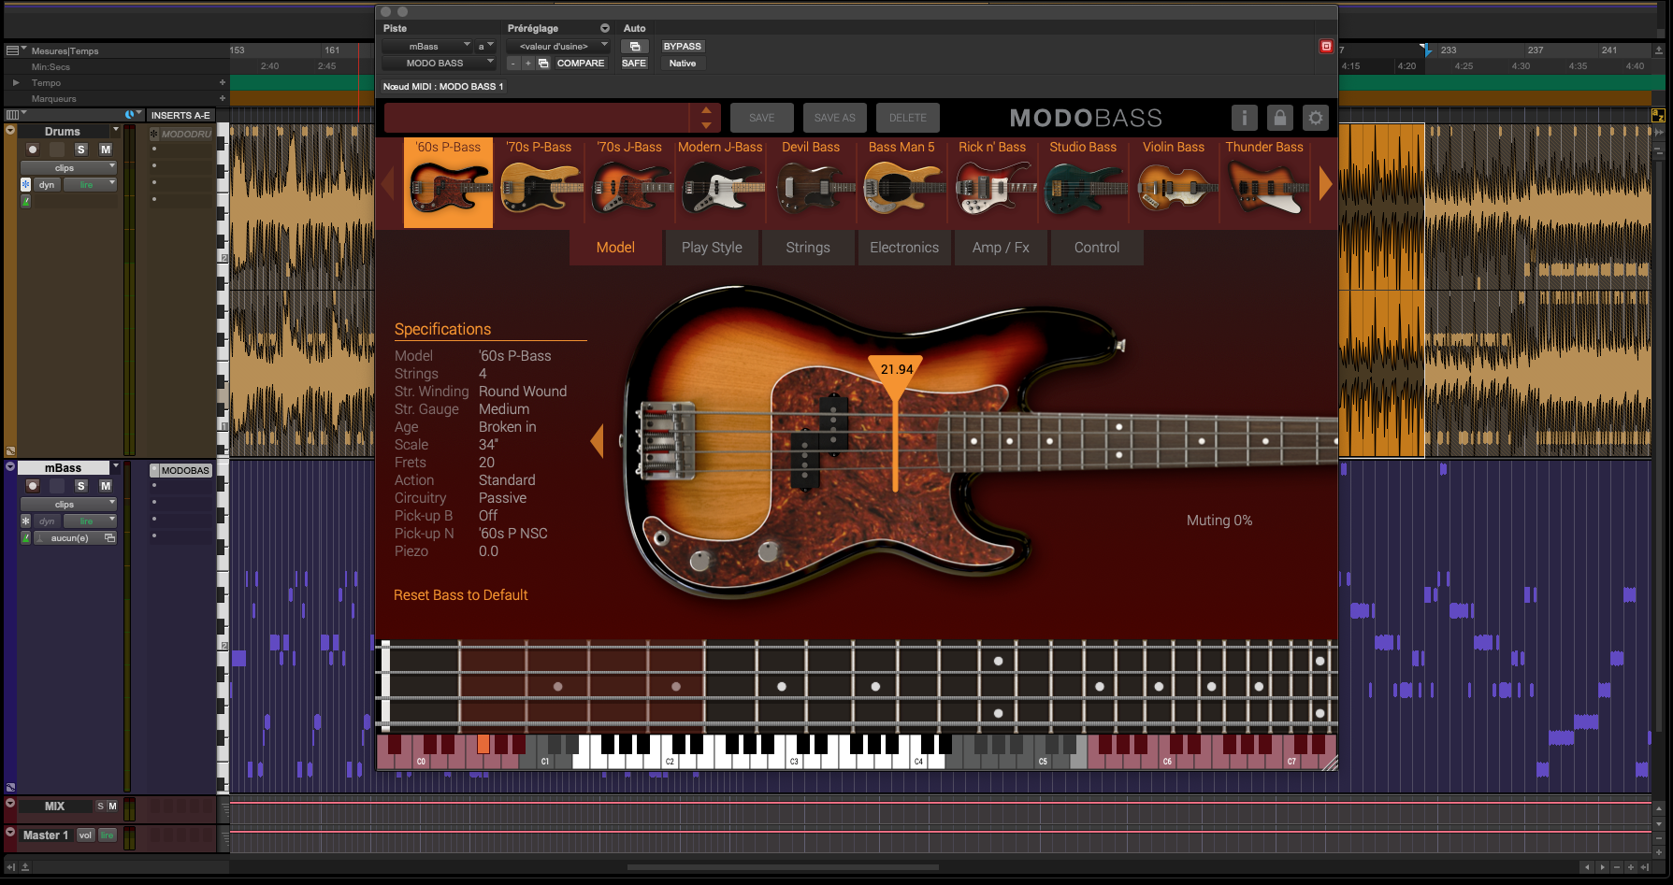Click the COMPARE button
This screenshot has height=885, width=1673.
[581, 64]
